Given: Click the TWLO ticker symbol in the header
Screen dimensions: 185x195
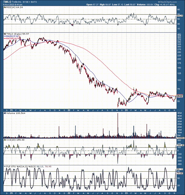Looking at the screenshot, I should pos(7,2).
